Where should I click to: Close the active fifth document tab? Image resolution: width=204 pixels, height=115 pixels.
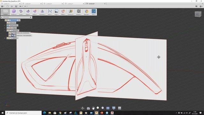pos(105,4)
